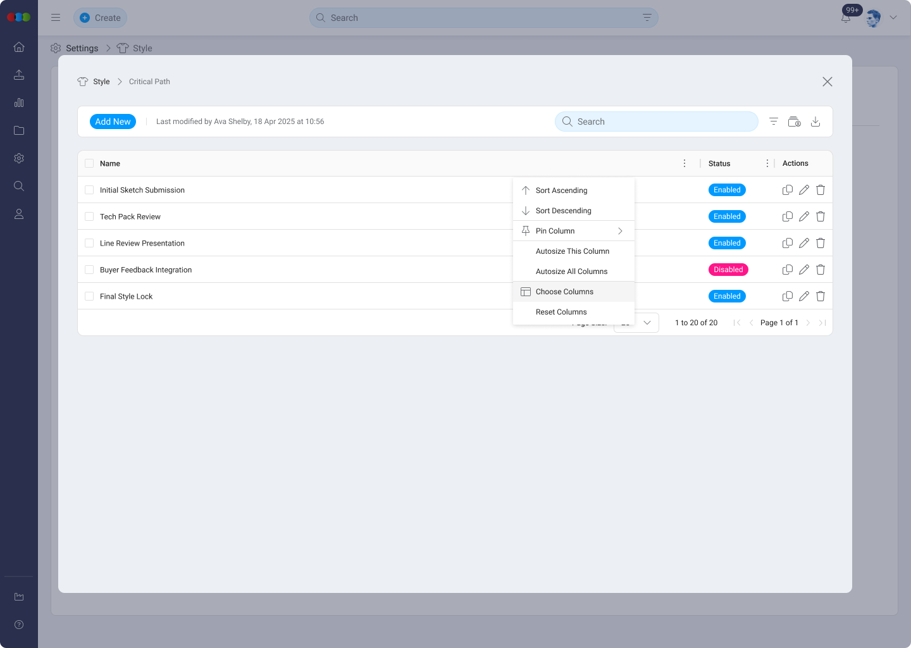Click the Upload icon in the left sidebar
The image size is (911, 648).
(19, 75)
